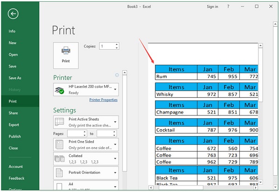The width and height of the screenshot is (280, 192).
Task: Click Publish in the sidebar
Action: click(14, 137)
